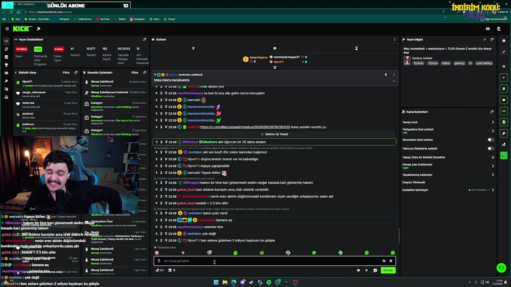Open the community users icon in the left sidebar
Image resolution: width=511 pixels, height=287 pixels.
point(6,89)
